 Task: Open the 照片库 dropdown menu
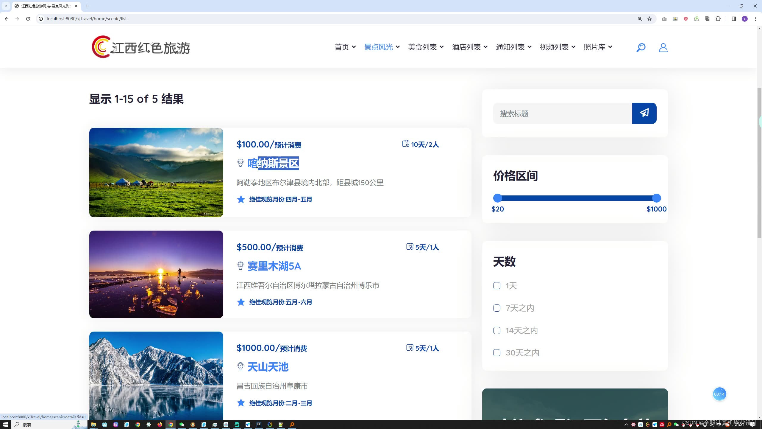pyautogui.click(x=598, y=47)
